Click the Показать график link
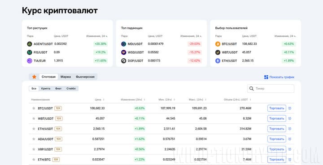Viewport: 323px width, 165px height. pos(282,77)
